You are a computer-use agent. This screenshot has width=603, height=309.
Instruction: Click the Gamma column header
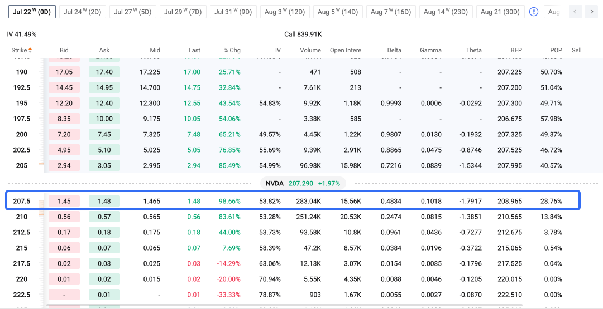[x=430, y=50]
